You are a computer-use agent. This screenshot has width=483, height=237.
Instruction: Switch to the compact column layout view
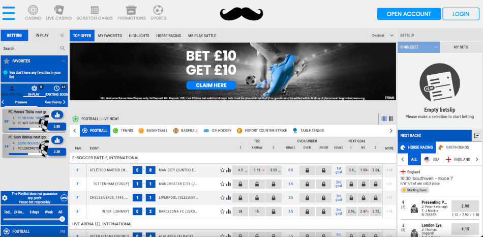coord(390,118)
